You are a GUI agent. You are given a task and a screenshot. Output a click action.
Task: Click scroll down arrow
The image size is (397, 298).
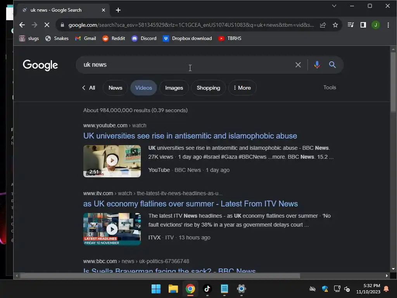(x=393, y=269)
